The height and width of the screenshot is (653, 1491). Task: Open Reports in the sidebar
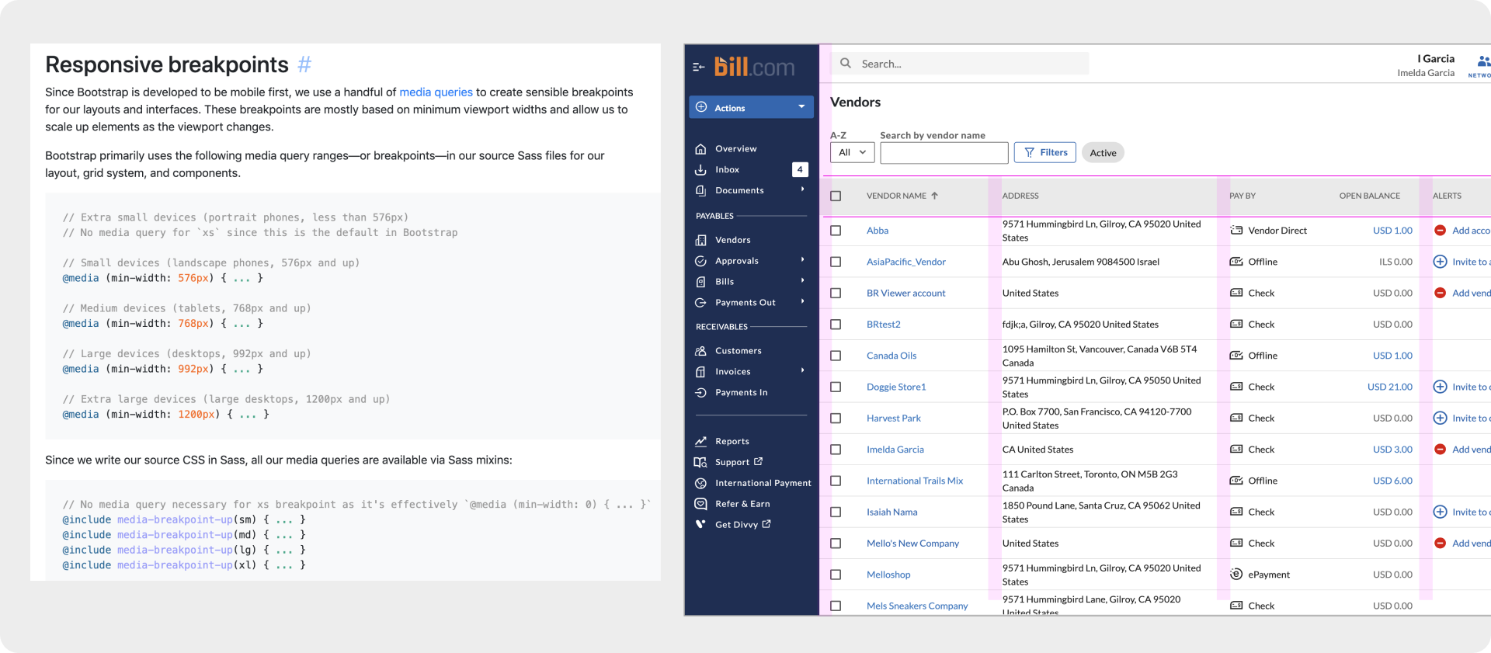(x=732, y=441)
